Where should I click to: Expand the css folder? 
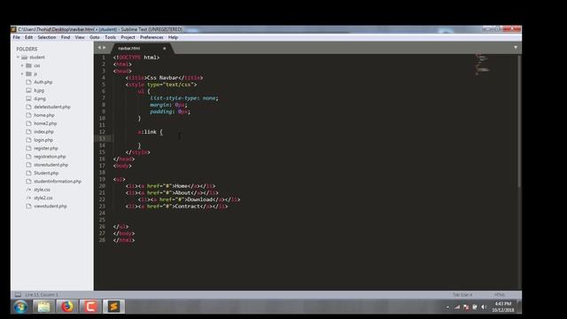point(22,66)
